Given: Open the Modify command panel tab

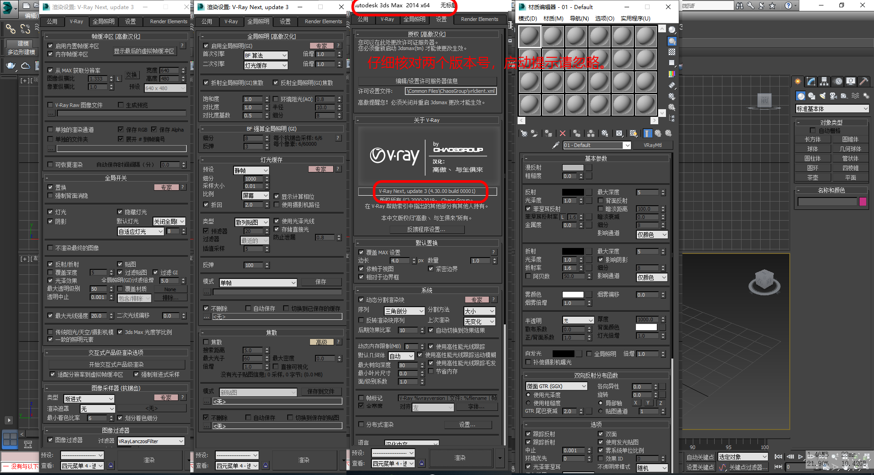Looking at the screenshot, I should (x=811, y=81).
